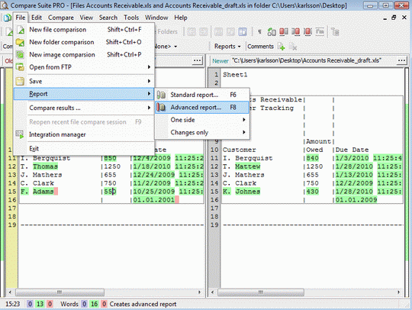The image size is (412, 310).
Task: Open the Edit menu
Action: click(x=37, y=18)
